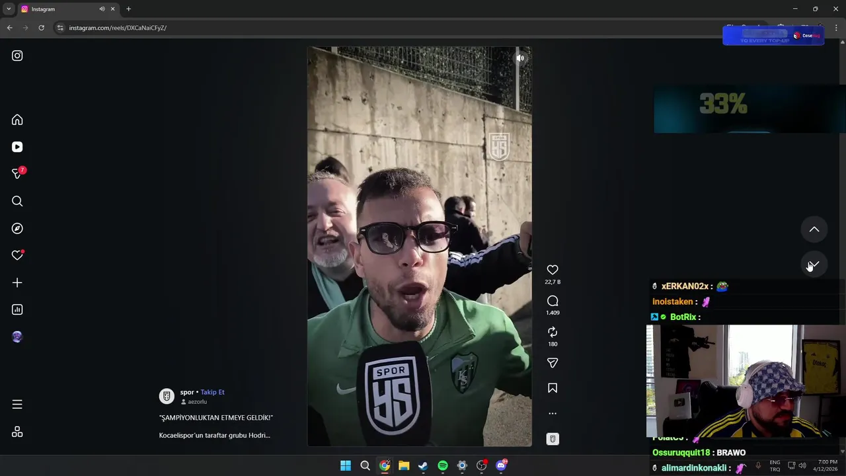This screenshot has width=846, height=476.
Task: Click chat username xERKAN02x
Action: [685, 286]
